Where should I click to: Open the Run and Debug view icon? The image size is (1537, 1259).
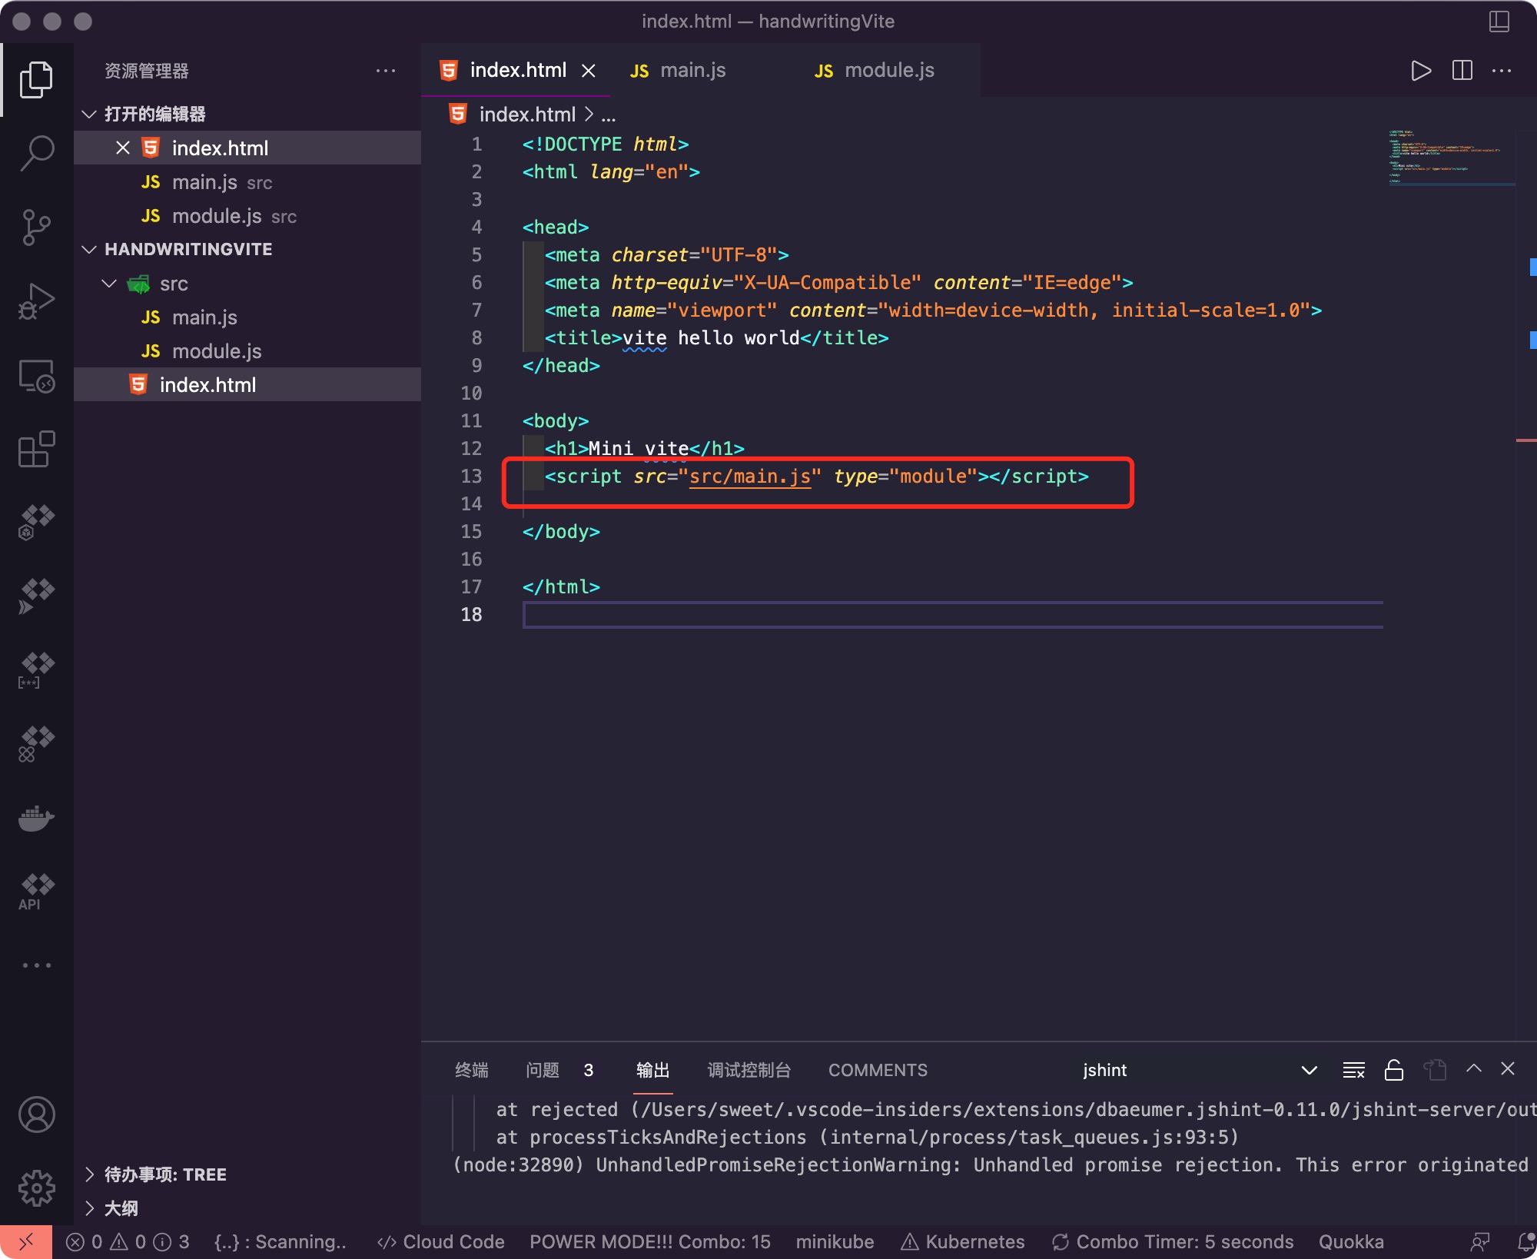(36, 301)
